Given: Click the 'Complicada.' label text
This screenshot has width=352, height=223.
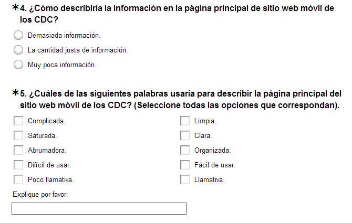Looking at the screenshot, I should pyautogui.click(x=46, y=121).
